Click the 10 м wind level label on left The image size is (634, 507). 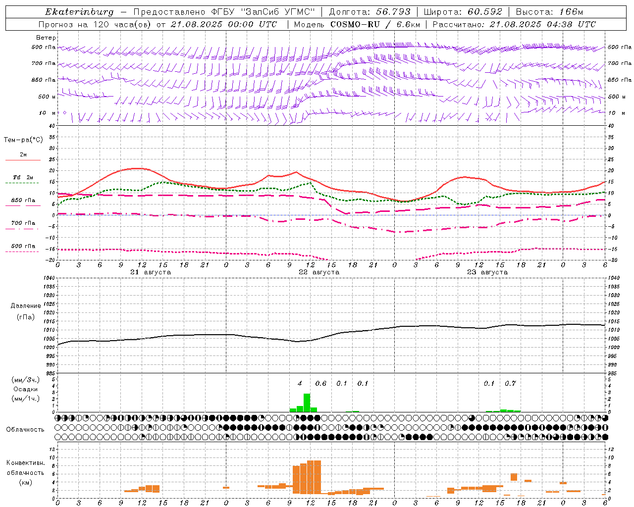[48, 113]
